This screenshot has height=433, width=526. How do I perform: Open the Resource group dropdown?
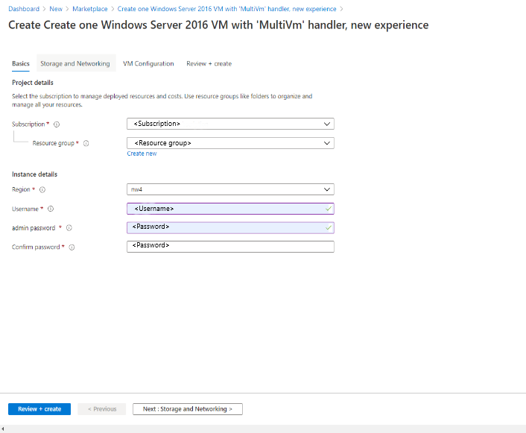230,143
